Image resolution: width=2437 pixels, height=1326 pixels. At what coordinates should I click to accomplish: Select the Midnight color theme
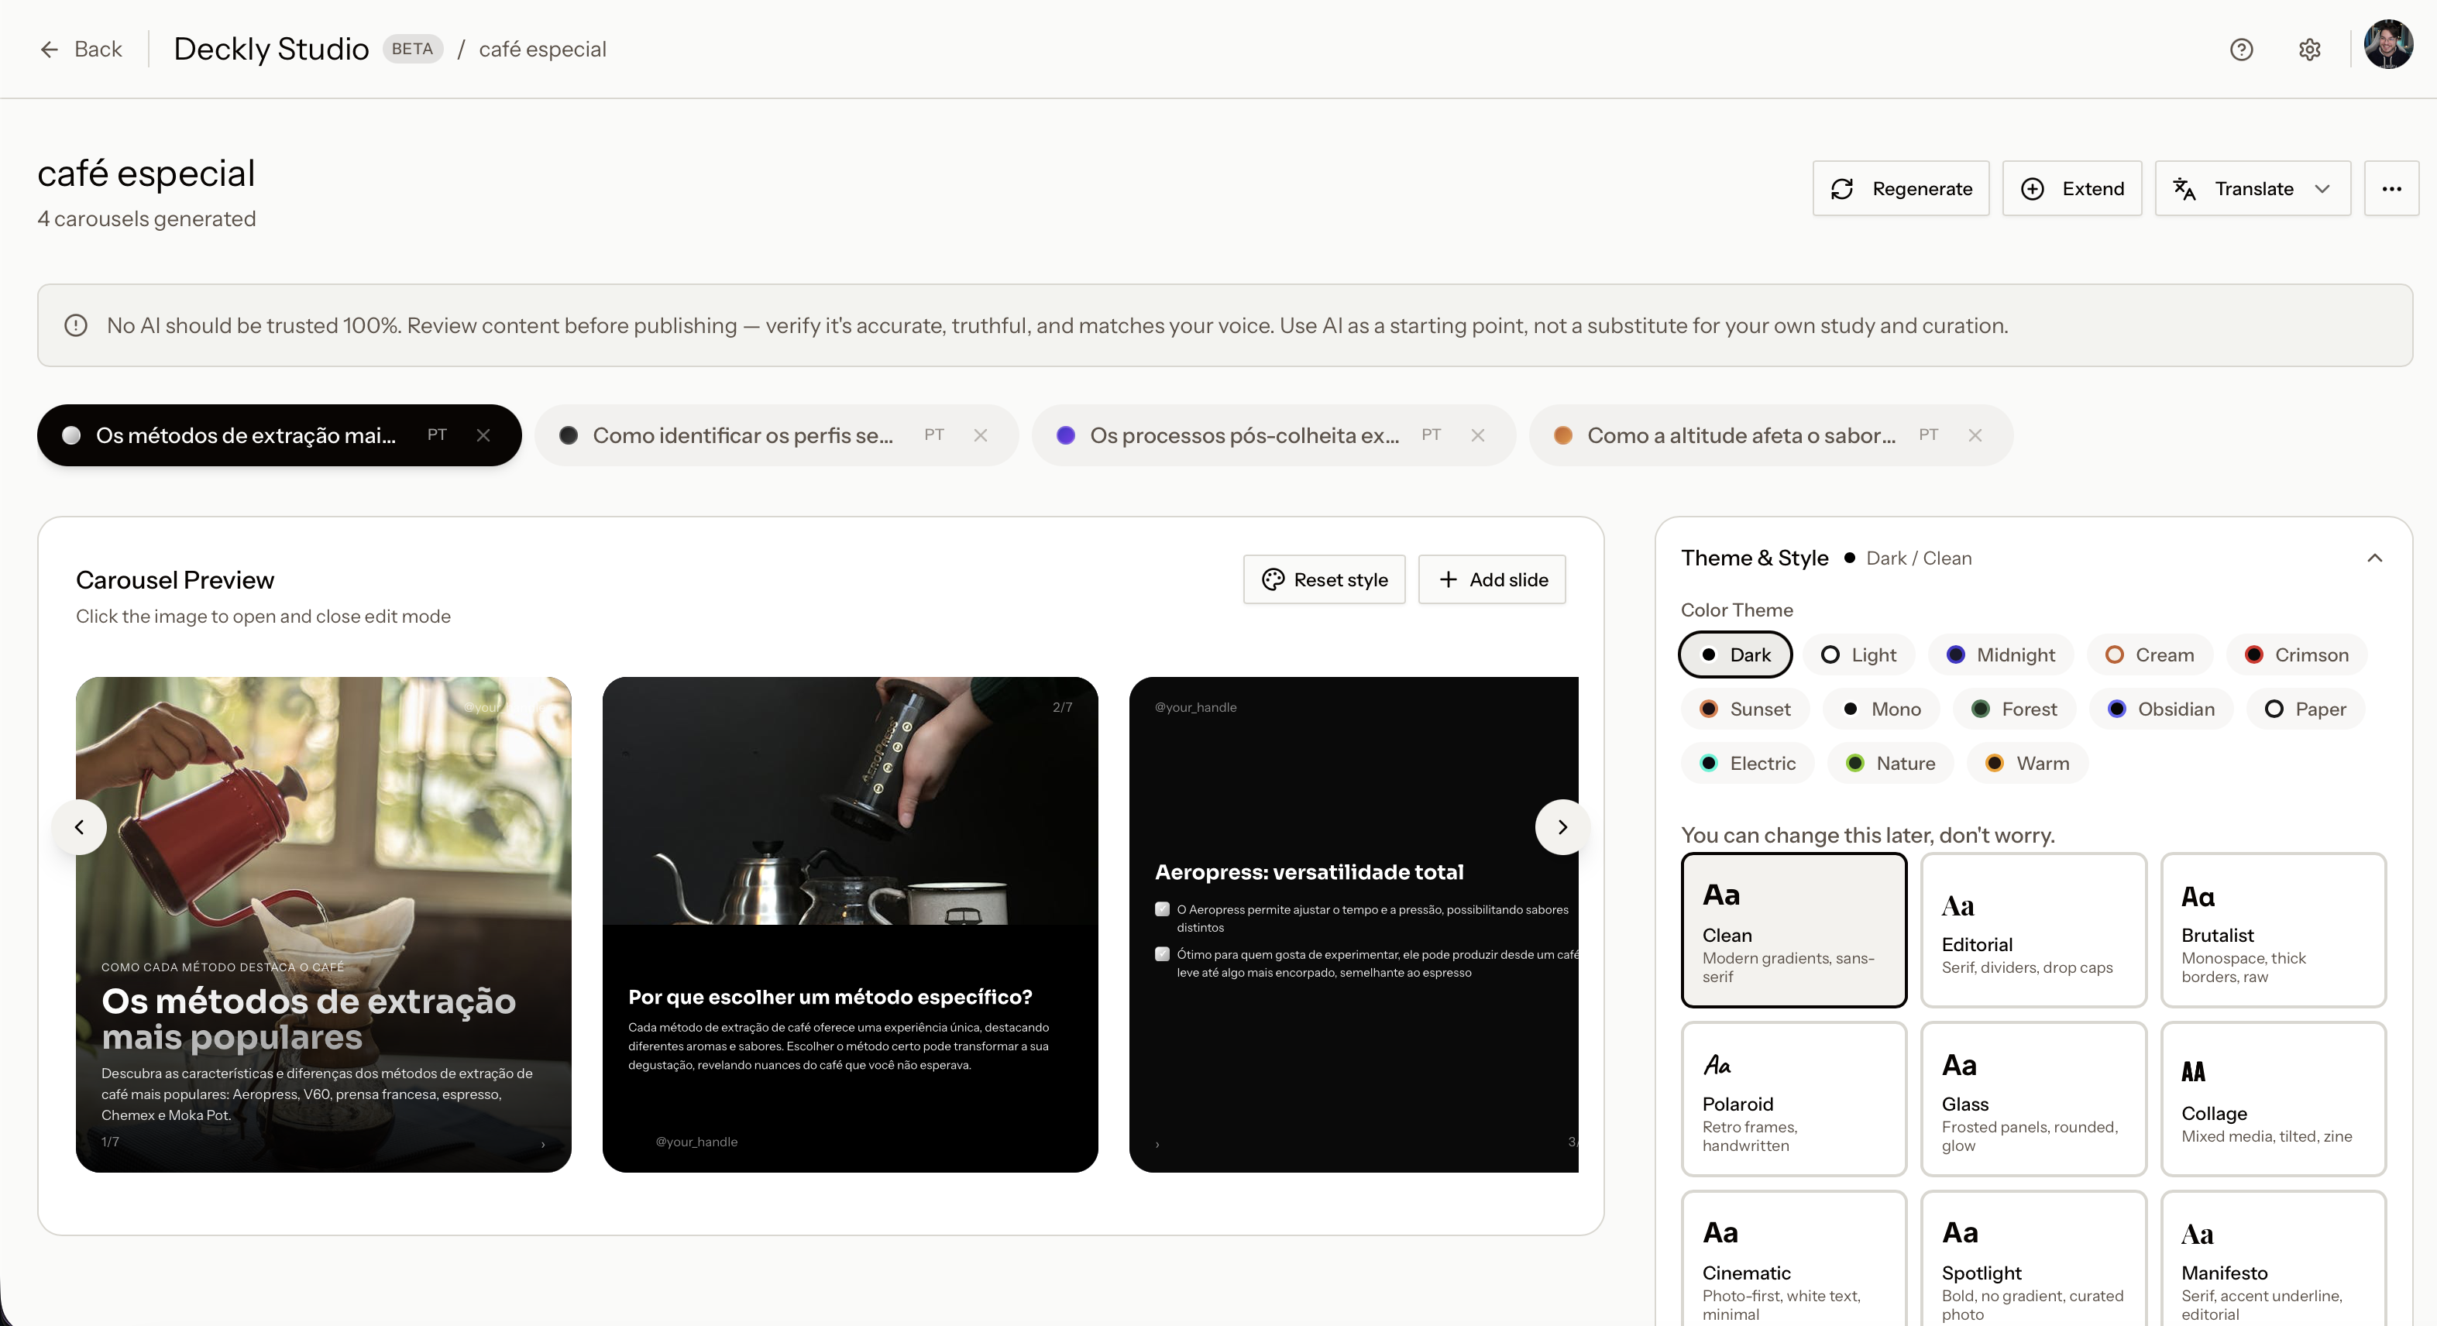pyautogui.click(x=2000, y=654)
